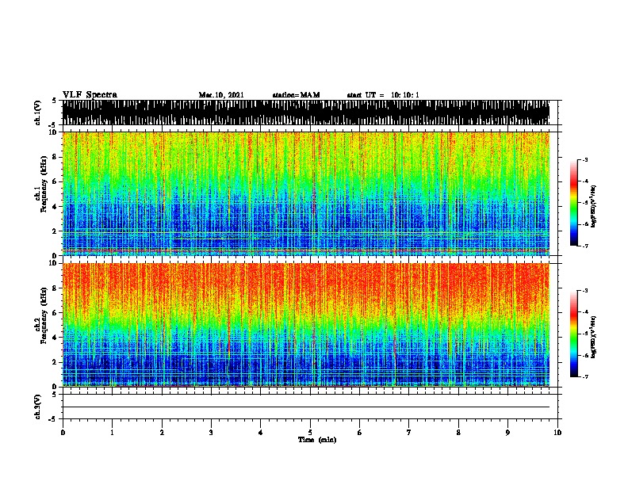Click the "5" tick on the time axis
The height and width of the screenshot is (485, 628).
pos(310,433)
